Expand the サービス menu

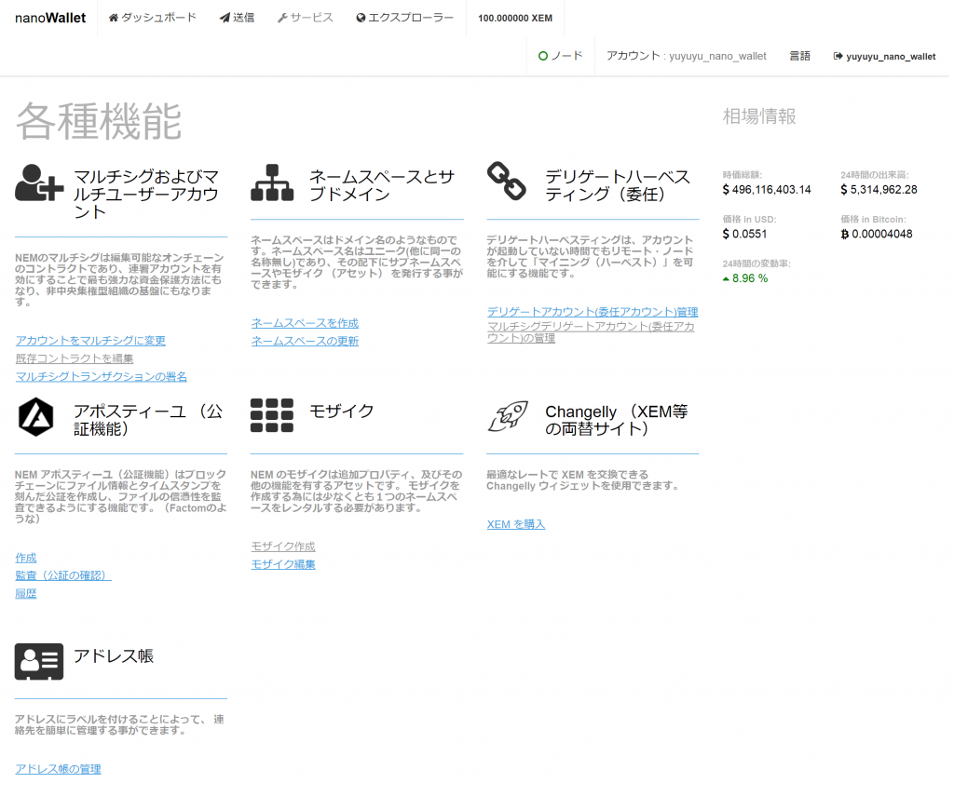306,18
